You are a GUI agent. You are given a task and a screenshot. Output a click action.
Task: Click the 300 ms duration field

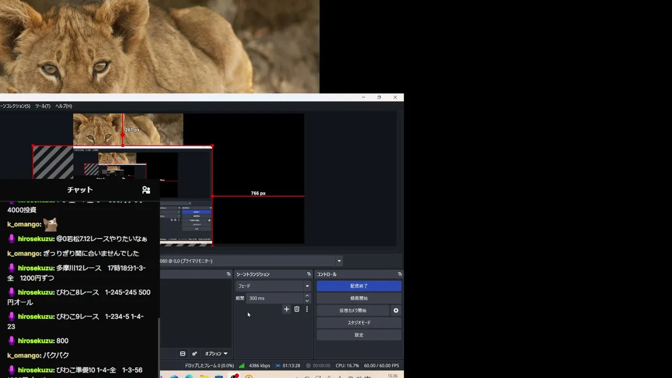tap(275, 298)
